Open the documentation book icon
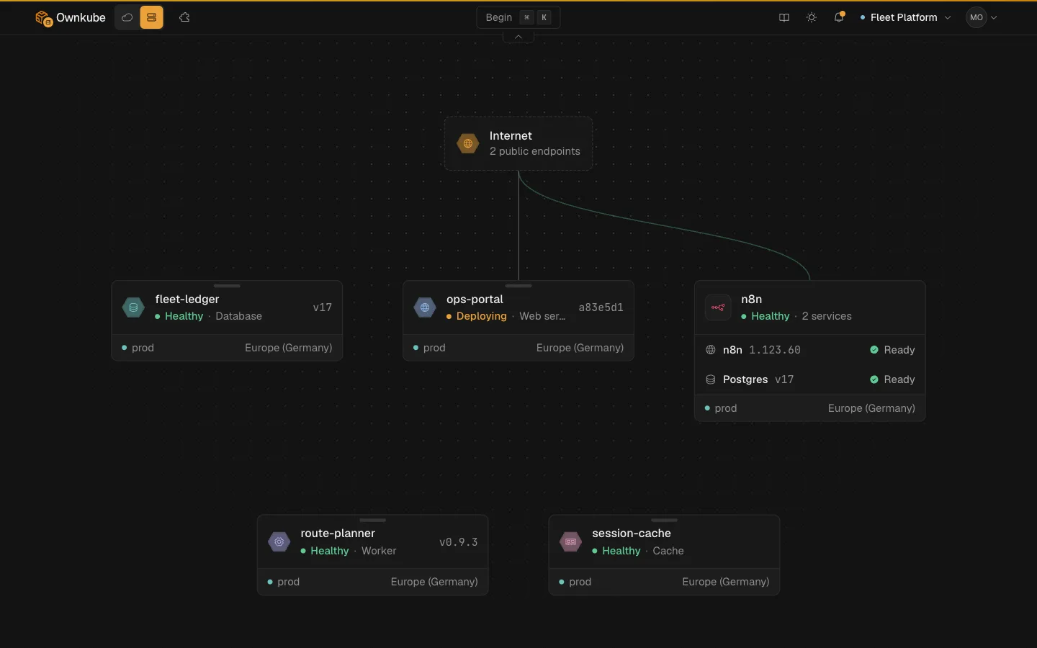Viewport: 1037px width, 648px height. click(784, 17)
